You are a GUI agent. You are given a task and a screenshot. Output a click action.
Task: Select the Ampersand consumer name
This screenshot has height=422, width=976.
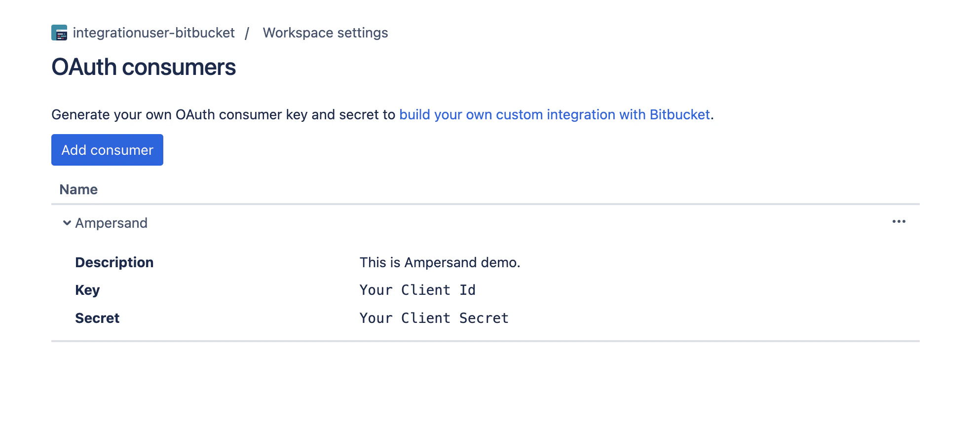coord(111,223)
